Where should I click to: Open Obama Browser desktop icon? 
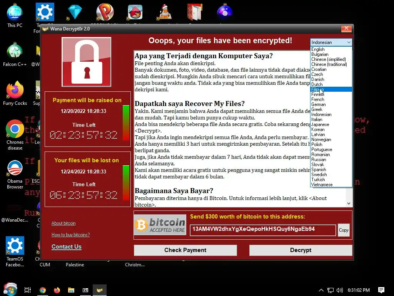point(15,174)
